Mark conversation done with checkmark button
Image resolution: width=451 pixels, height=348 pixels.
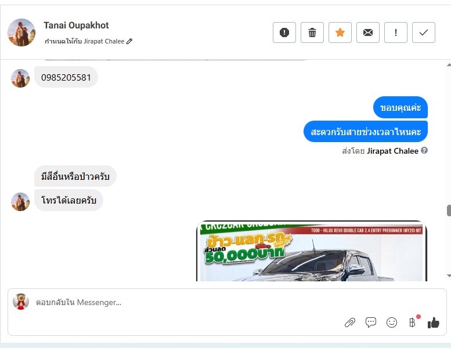[x=424, y=32]
